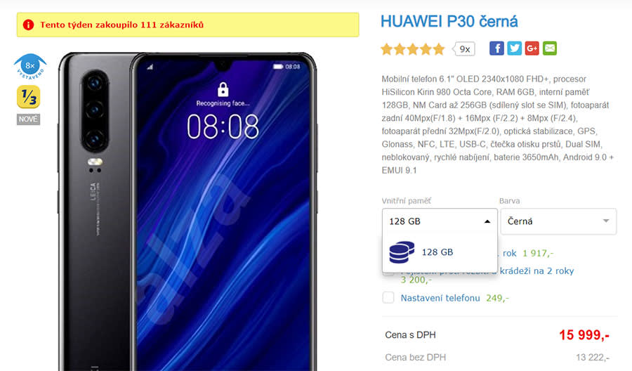Click the Huawei P30 product image

tap(187, 211)
